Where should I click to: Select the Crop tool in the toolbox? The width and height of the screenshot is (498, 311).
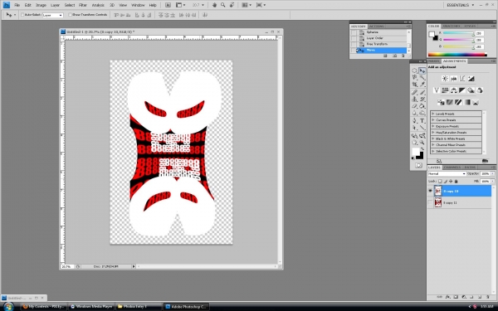(415, 85)
